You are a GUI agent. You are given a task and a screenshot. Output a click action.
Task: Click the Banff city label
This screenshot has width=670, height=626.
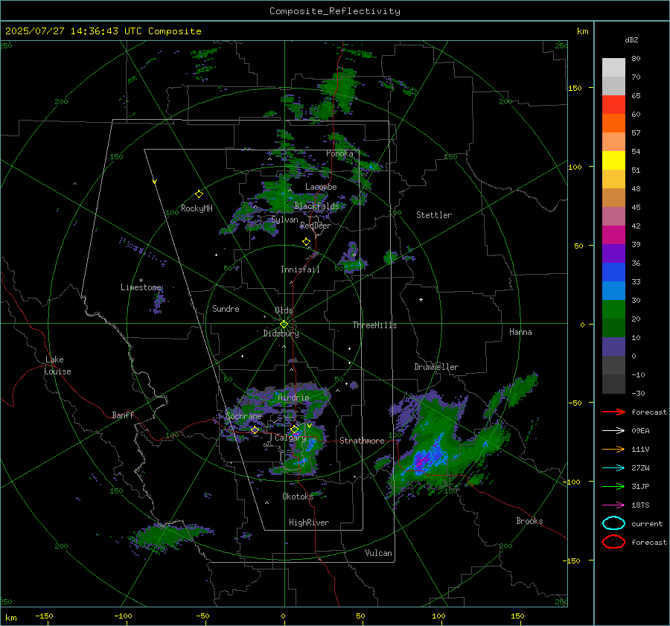(123, 415)
